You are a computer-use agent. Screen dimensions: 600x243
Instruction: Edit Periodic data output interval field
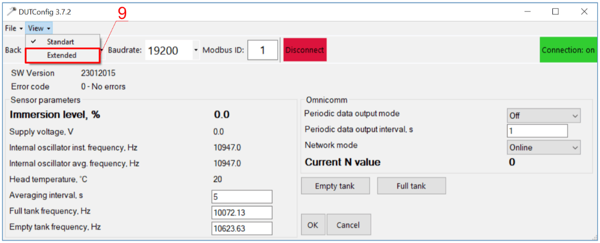click(x=537, y=131)
